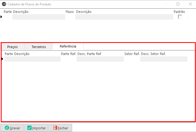Click the Setor Ref. cell
This screenshot has height=132, width=196.
coord(132,59)
